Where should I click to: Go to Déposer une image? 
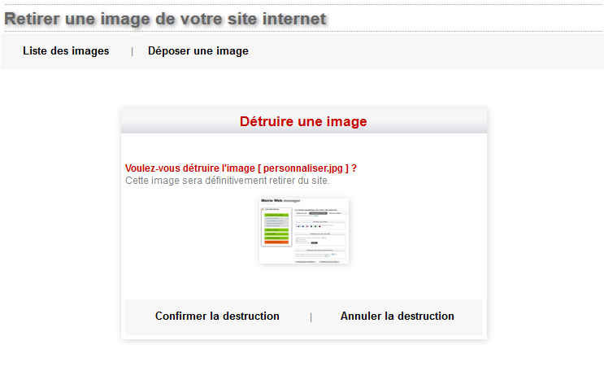[198, 51]
